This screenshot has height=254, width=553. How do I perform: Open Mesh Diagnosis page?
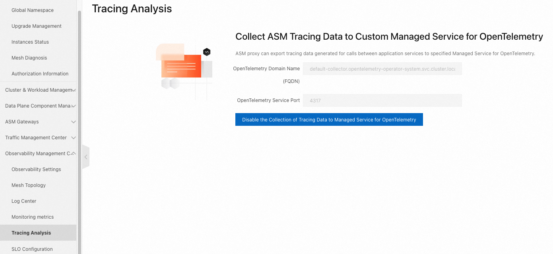(29, 58)
